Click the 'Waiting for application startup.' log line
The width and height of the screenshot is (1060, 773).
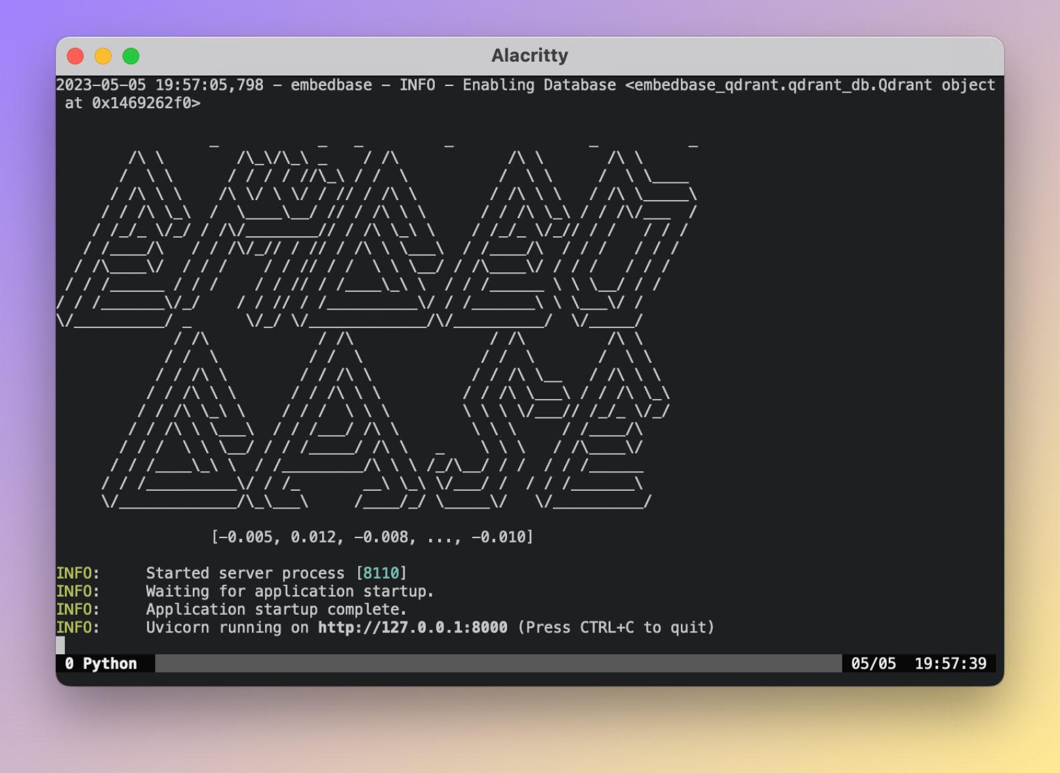coord(289,591)
